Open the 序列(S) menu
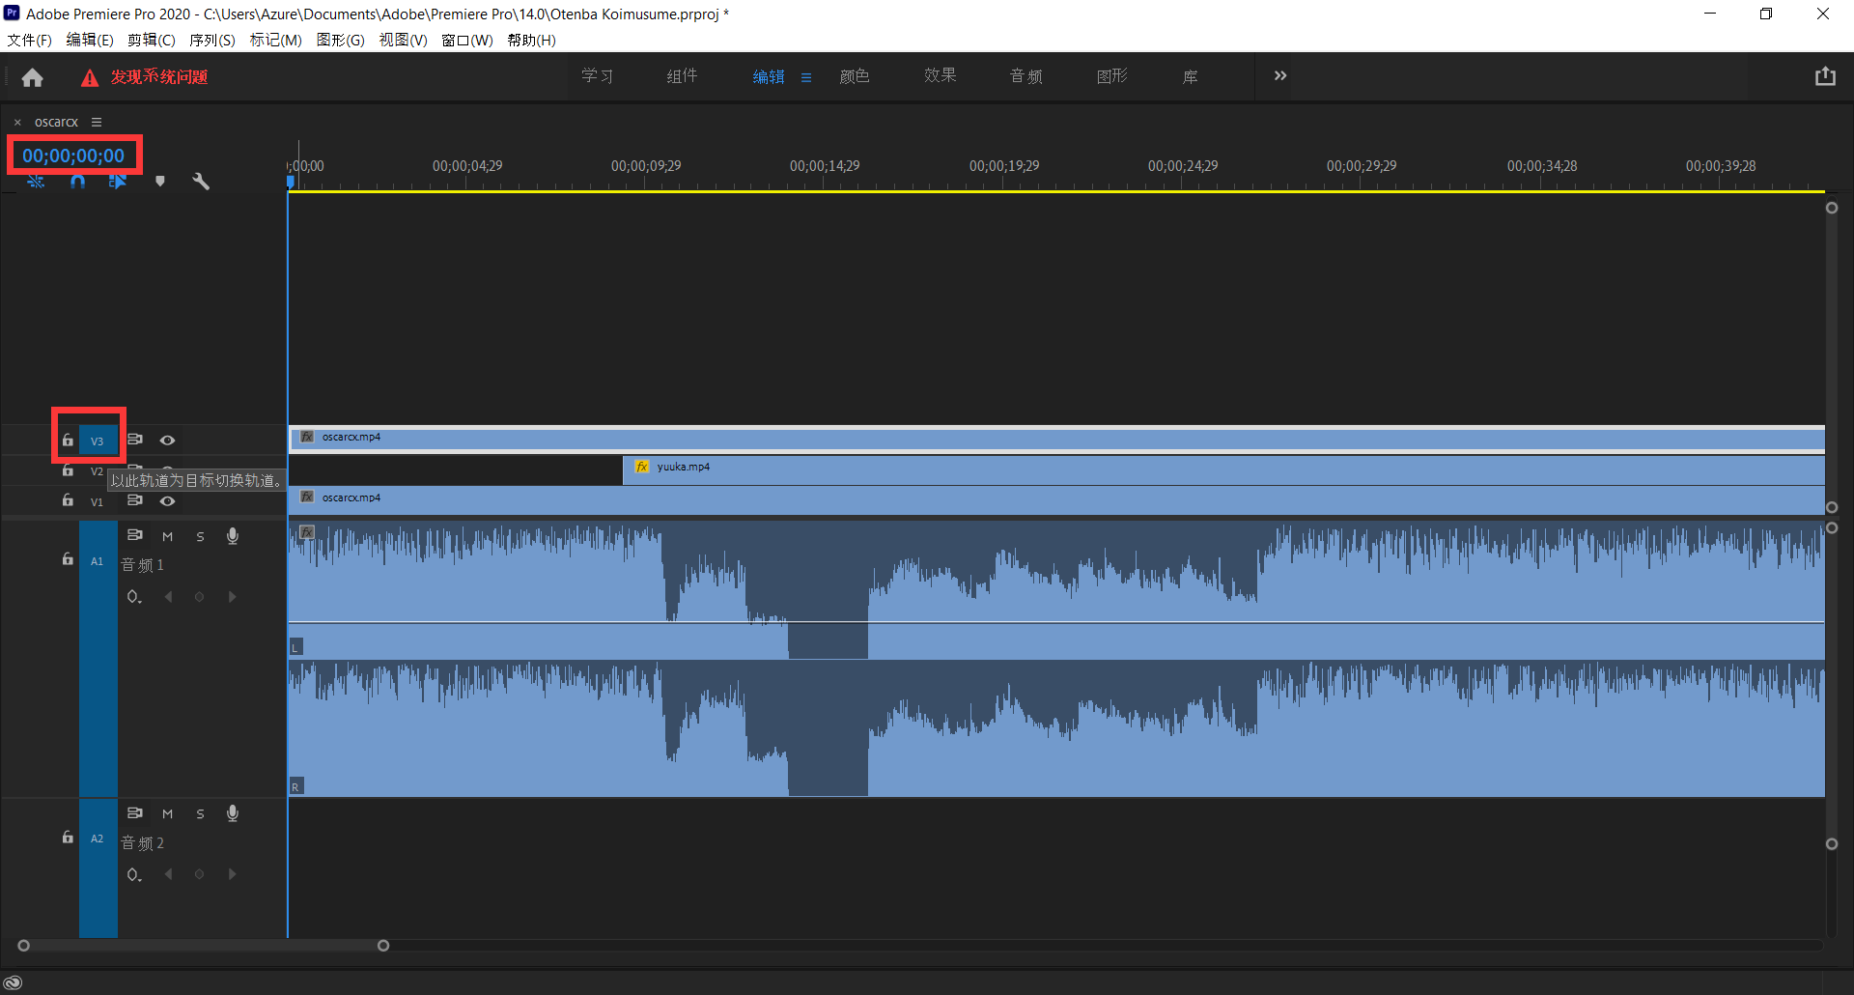This screenshot has height=995, width=1854. tap(211, 40)
